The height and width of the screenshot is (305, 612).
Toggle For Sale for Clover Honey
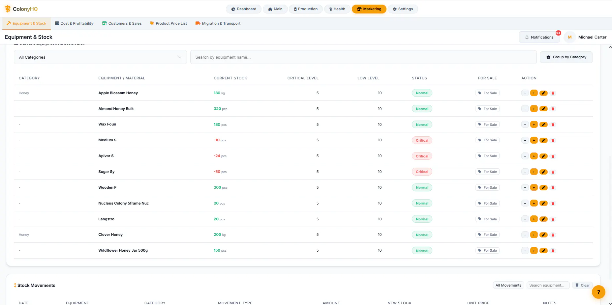pyautogui.click(x=487, y=235)
